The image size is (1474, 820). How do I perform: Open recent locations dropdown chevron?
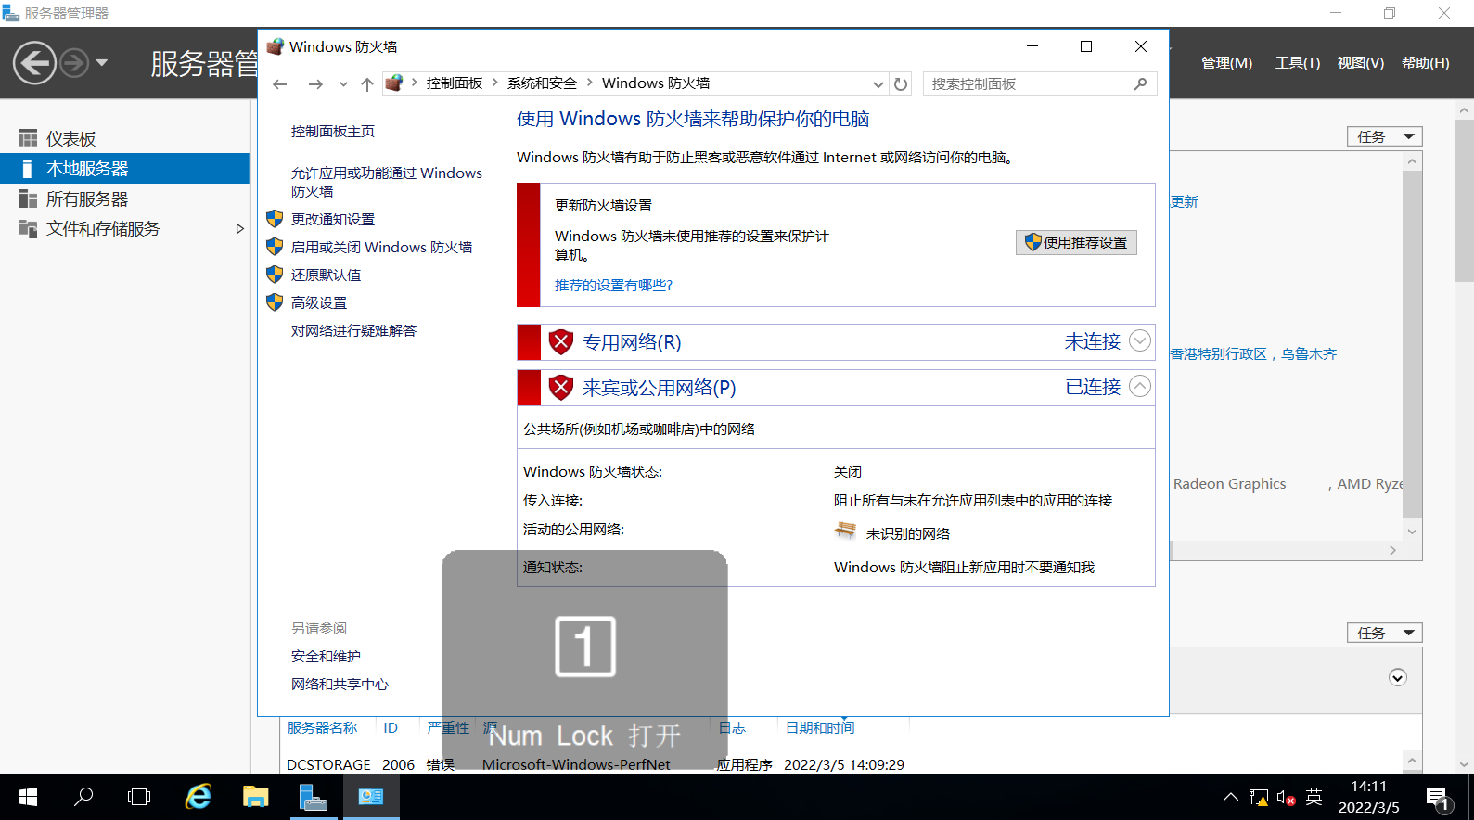point(343,84)
